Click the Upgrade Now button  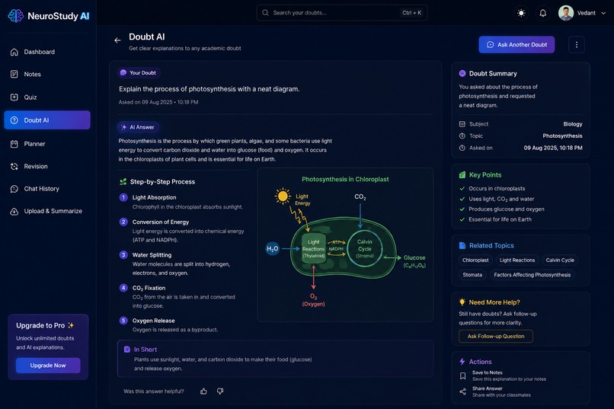[48, 365]
